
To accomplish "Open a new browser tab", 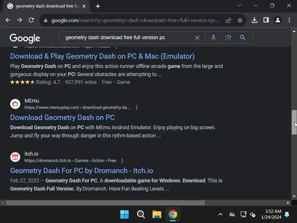I will pos(98,6).
